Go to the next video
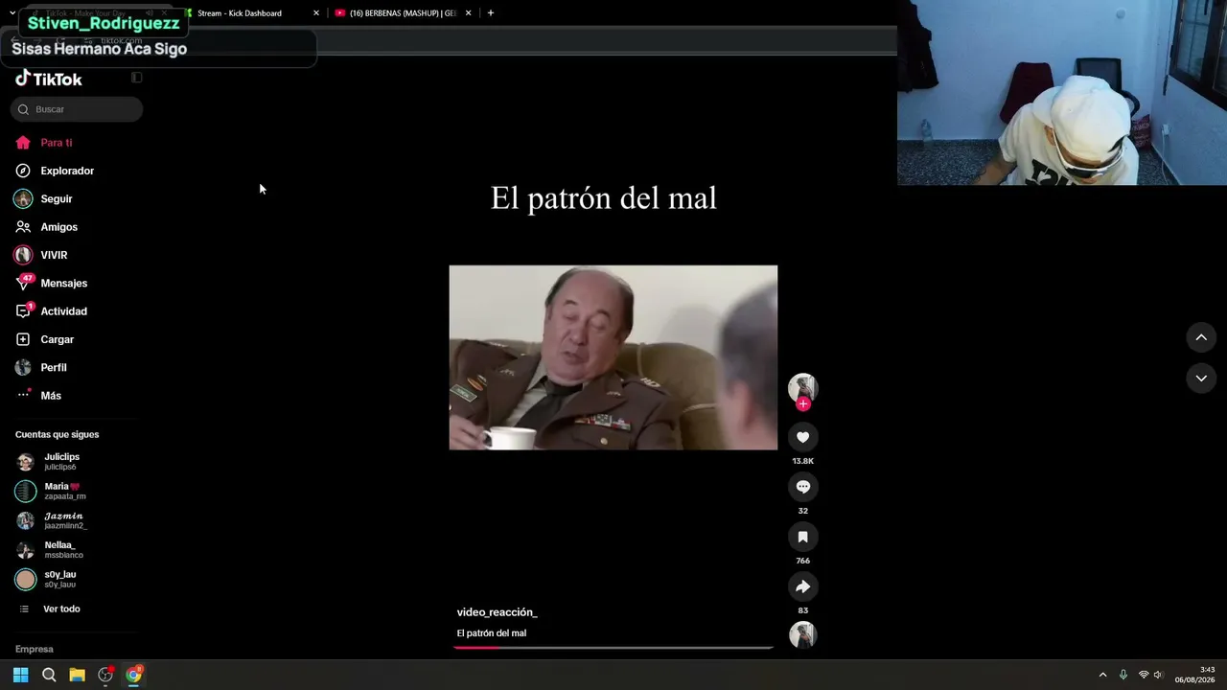This screenshot has width=1227, height=690. [1201, 379]
